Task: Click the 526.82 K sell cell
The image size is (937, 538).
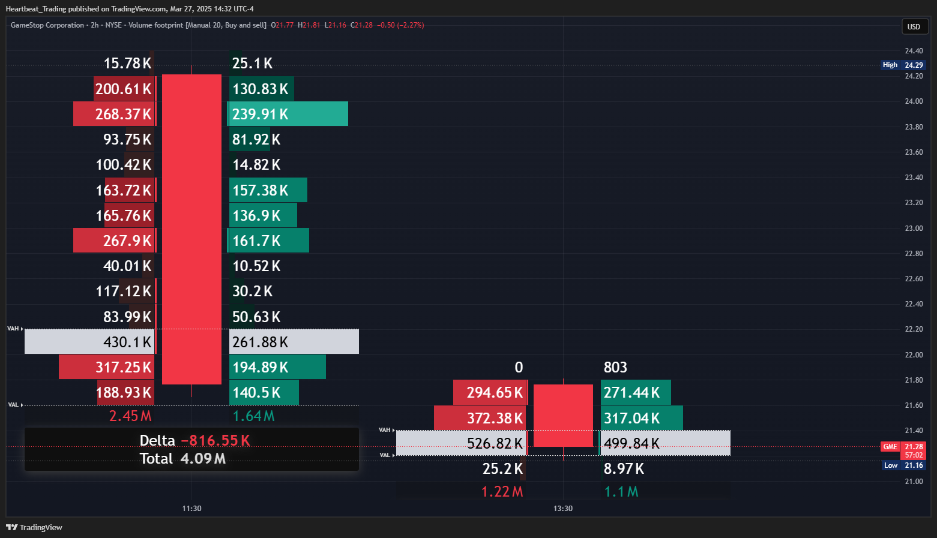Action: pos(461,443)
